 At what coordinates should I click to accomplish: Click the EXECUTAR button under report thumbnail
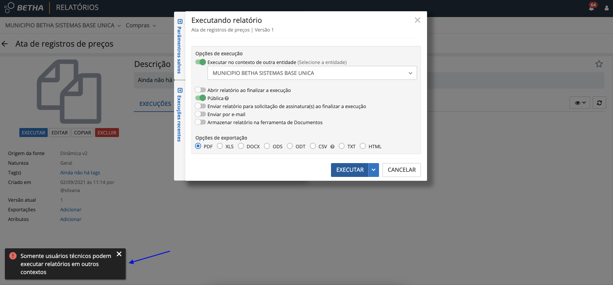click(34, 133)
